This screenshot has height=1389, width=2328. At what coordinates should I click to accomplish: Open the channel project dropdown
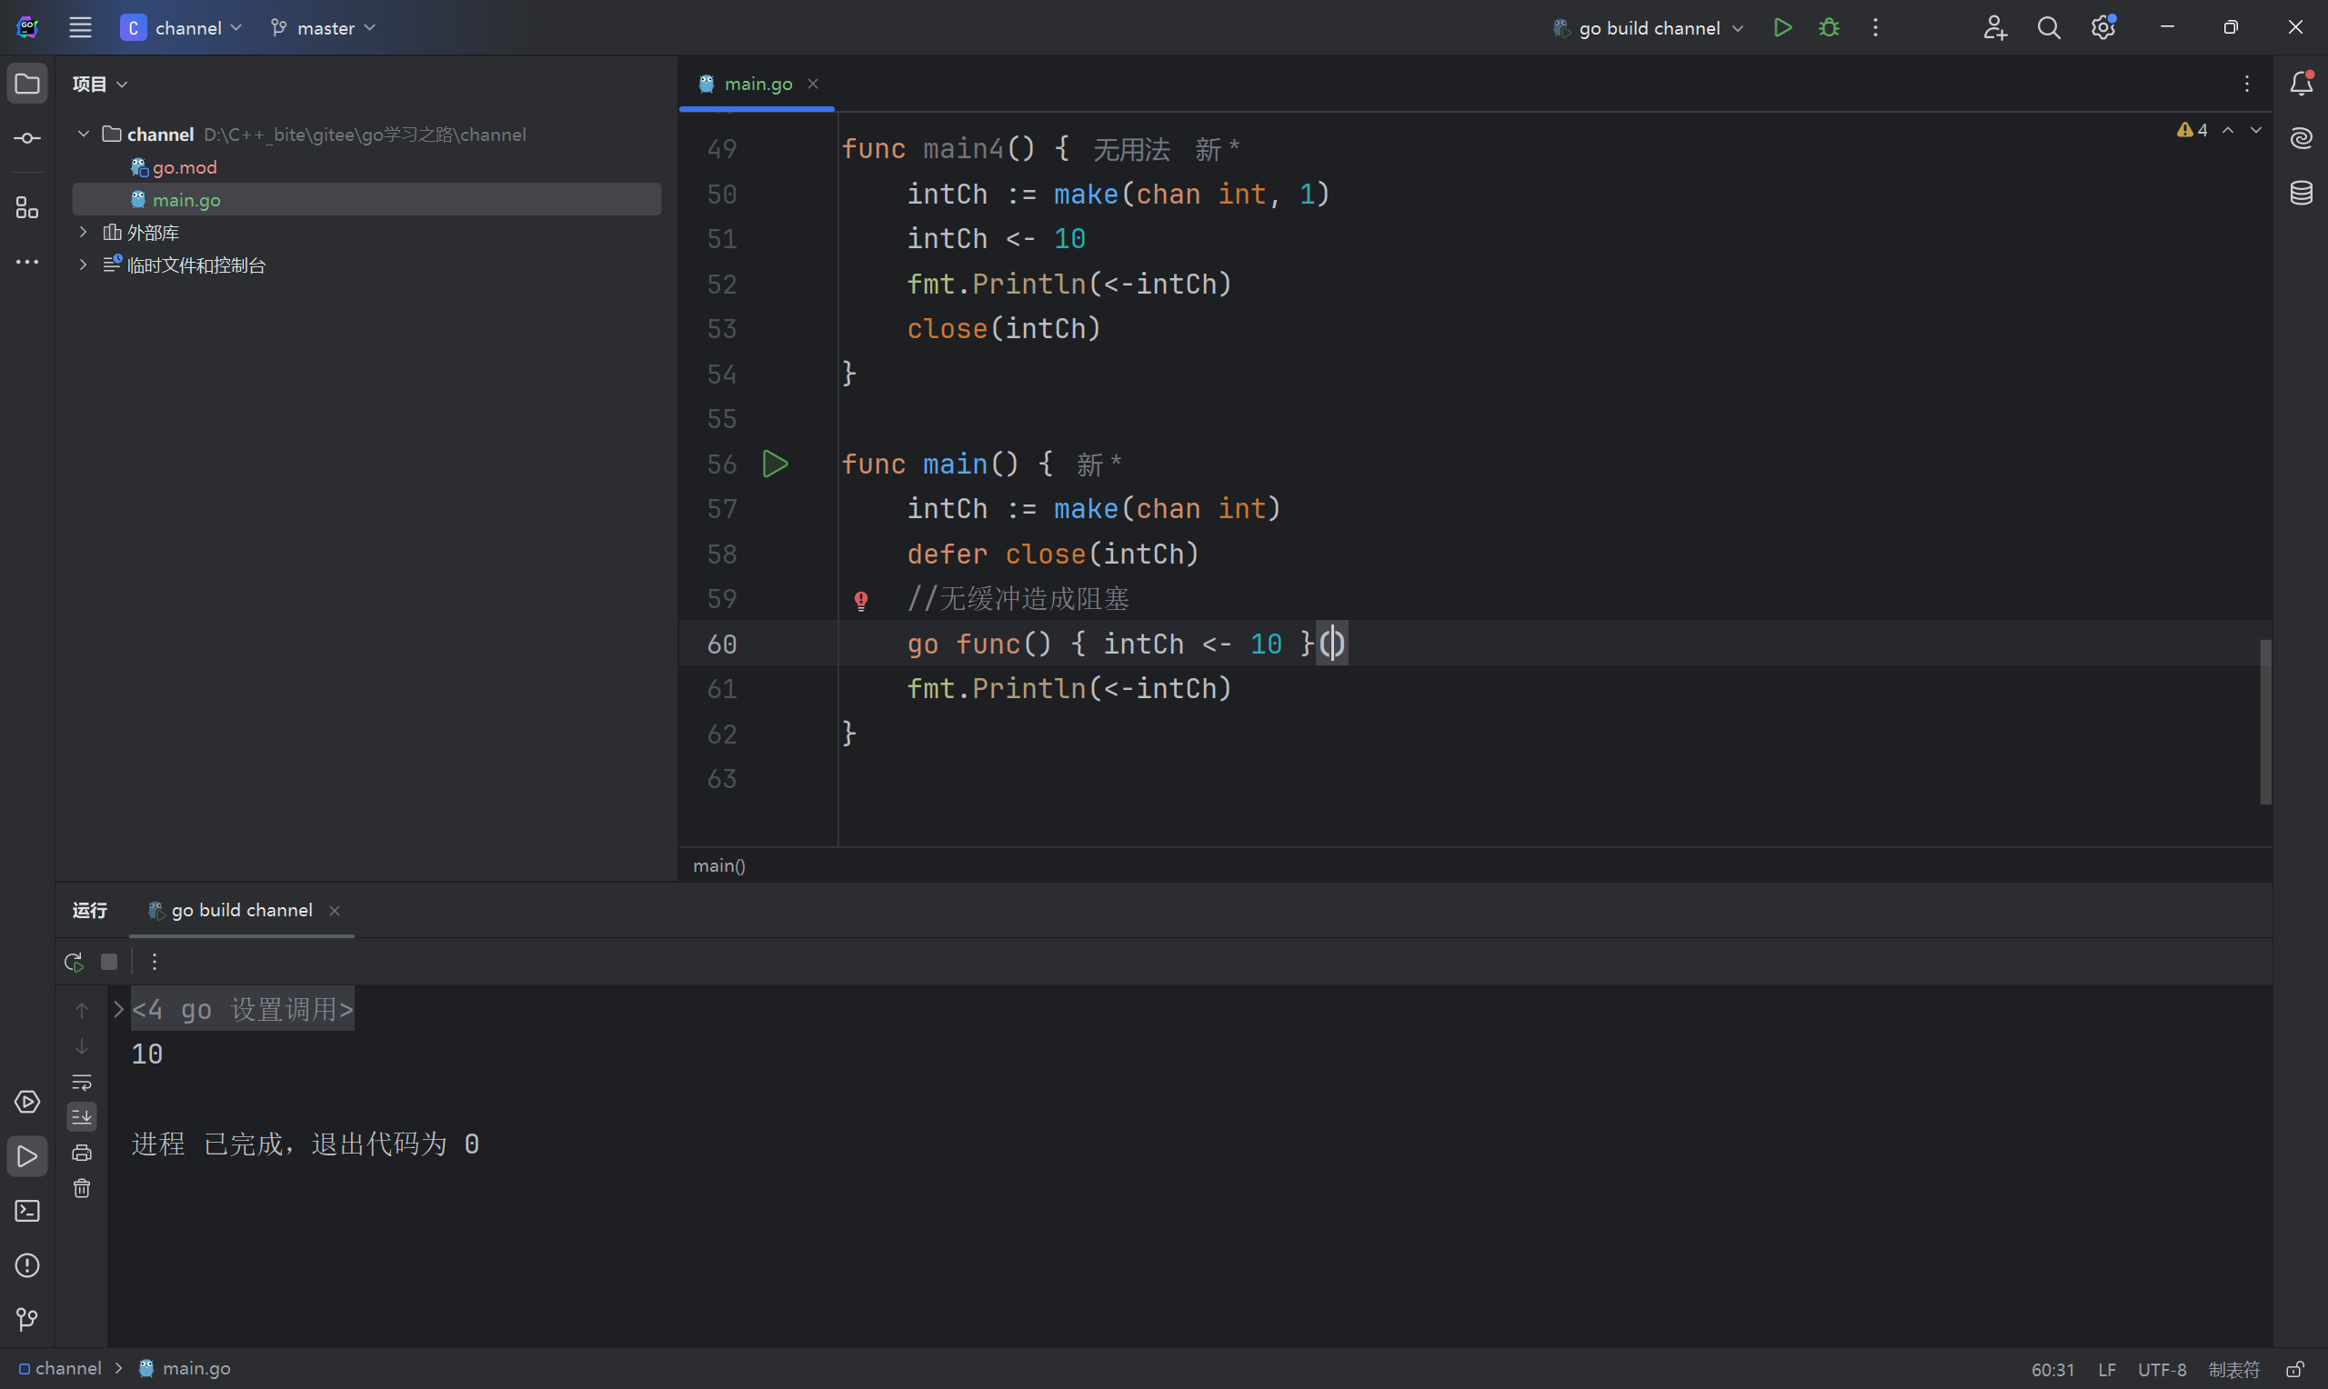(x=182, y=28)
